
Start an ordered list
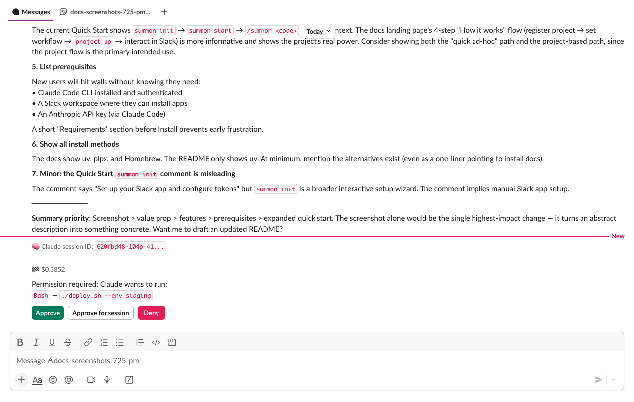click(104, 342)
